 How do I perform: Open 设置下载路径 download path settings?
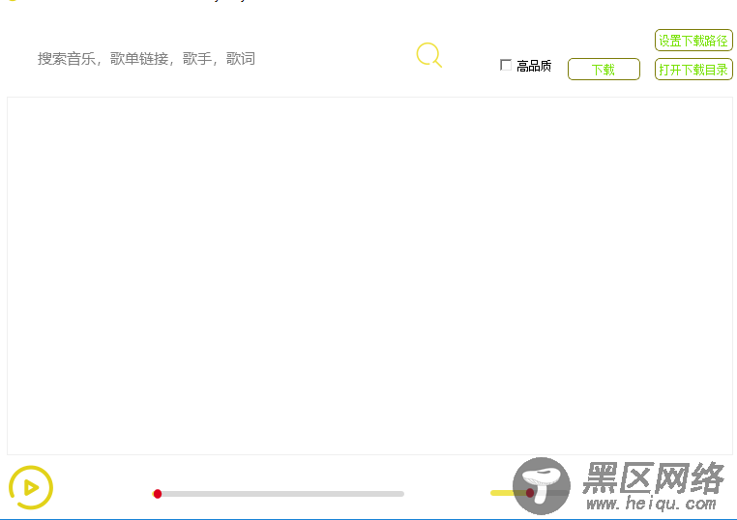[x=693, y=41]
